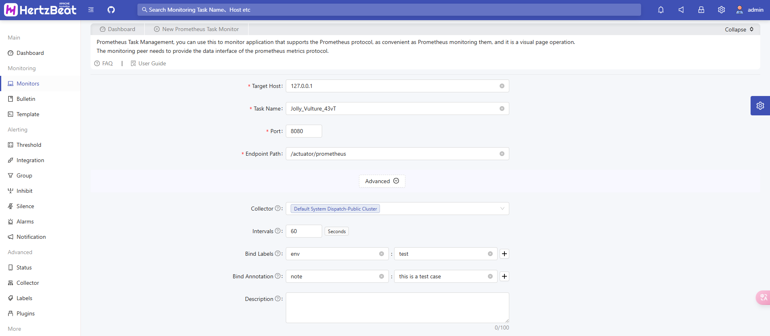Add another Bind Labels row
Viewport: 770px width, 336px height.
click(504, 254)
